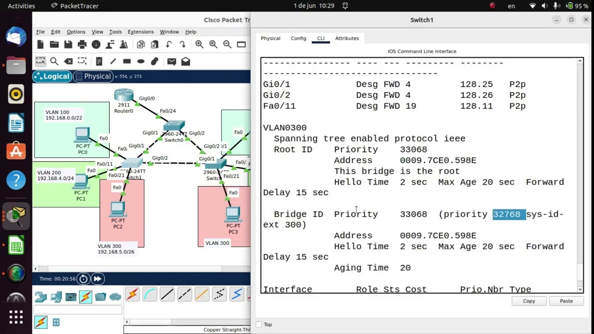Choose the Phone dotted zigzag cable

(x=219, y=294)
